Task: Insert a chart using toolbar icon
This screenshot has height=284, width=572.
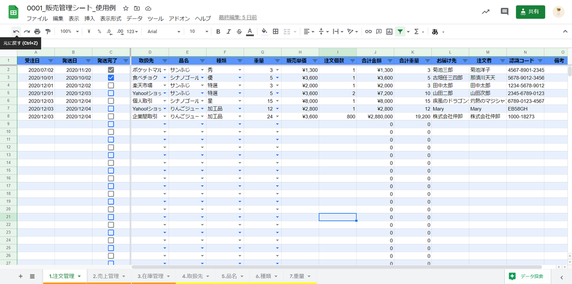Action: pos(389,31)
